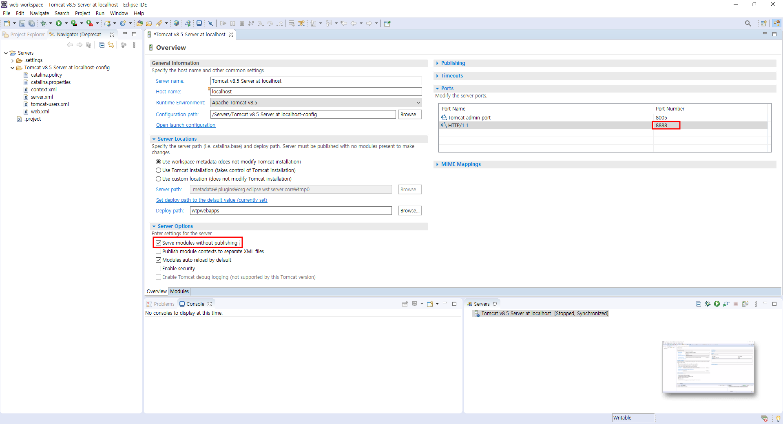
Task: Open Navigator view menu (three dots)
Action: pyautogui.click(x=134, y=45)
